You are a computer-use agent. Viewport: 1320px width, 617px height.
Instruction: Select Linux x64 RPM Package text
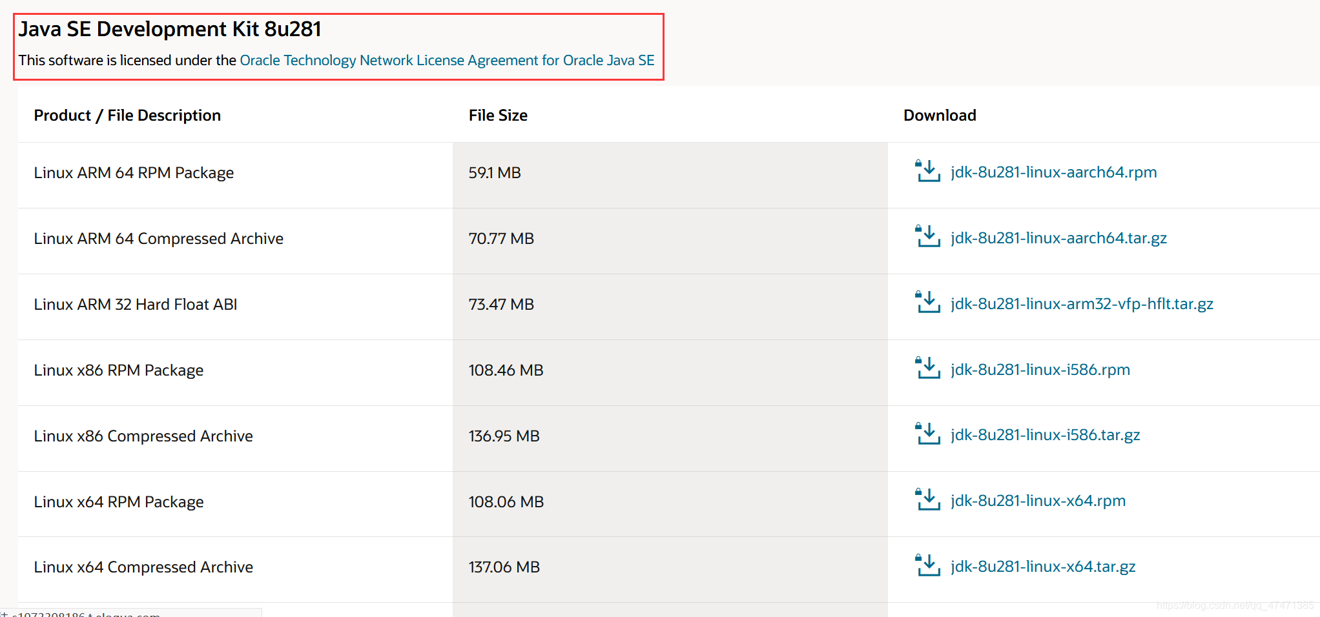(x=119, y=502)
